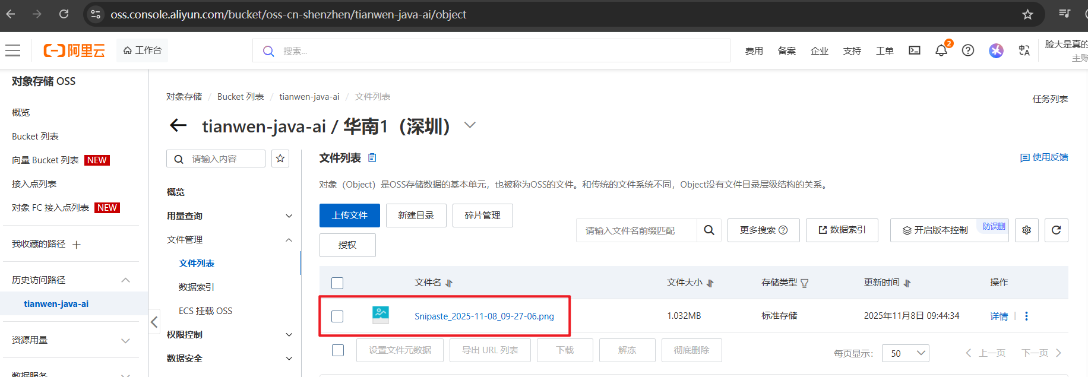Viewport: 1088px width, 377px height.
Task: Focus the bucket menu search field
Action: tap(216, 159)
